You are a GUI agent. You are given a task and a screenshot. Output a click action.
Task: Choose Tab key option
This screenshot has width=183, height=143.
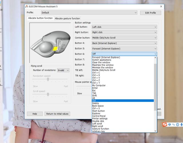tap(123, 93)
